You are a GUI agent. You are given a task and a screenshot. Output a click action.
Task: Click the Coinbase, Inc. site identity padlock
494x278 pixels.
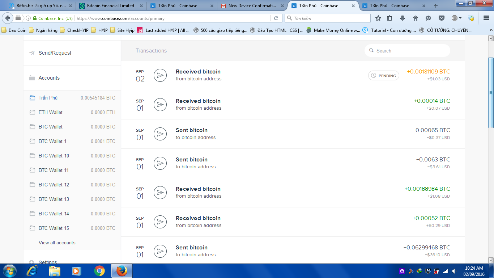click(35, 18)
